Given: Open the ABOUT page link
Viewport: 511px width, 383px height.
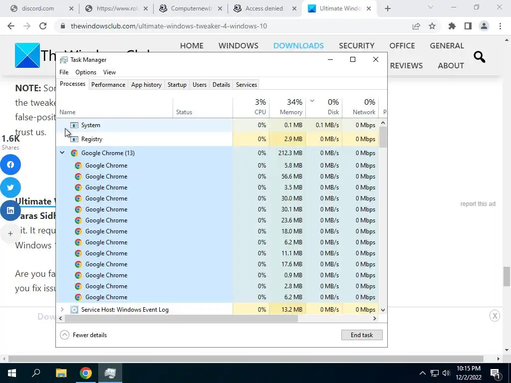Looking at the screenshot, I should pos(451,65).
